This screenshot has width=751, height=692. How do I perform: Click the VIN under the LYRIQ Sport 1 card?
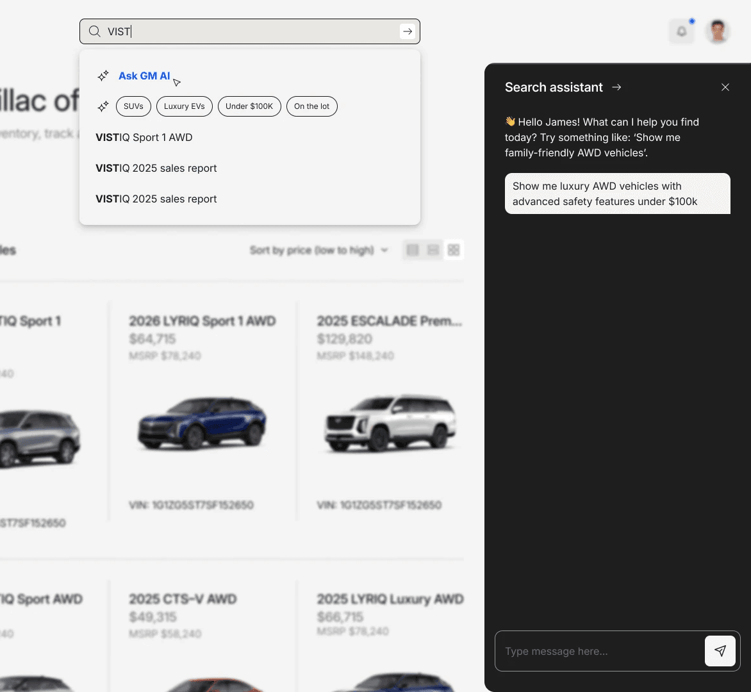pyautogui.click(x=191, y=505)
